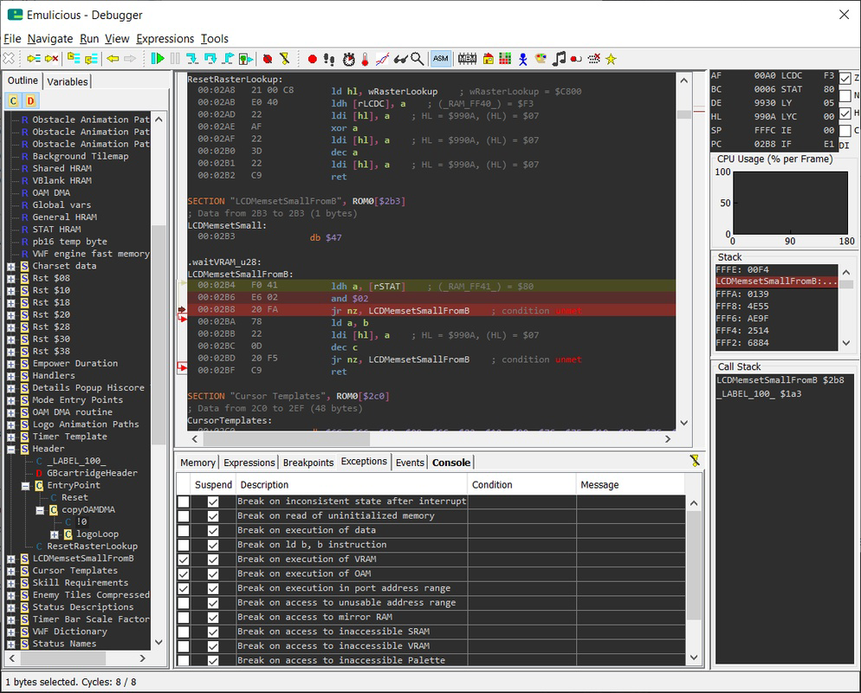Toggle the Z flag checkbox
The height and width of the screenshot is (693, 861).
pyautogui.click(x=845, y=78)
